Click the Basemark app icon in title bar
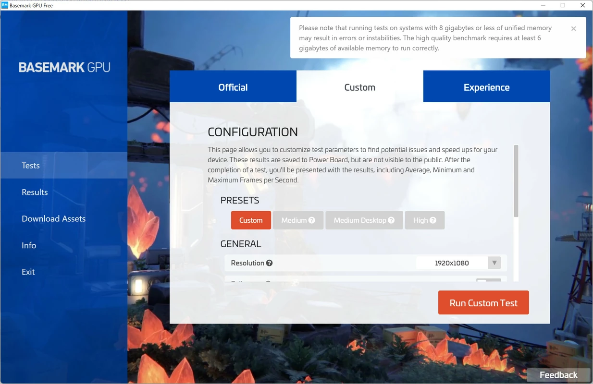This screenshot has width=593, height=384. coord(5,5)
